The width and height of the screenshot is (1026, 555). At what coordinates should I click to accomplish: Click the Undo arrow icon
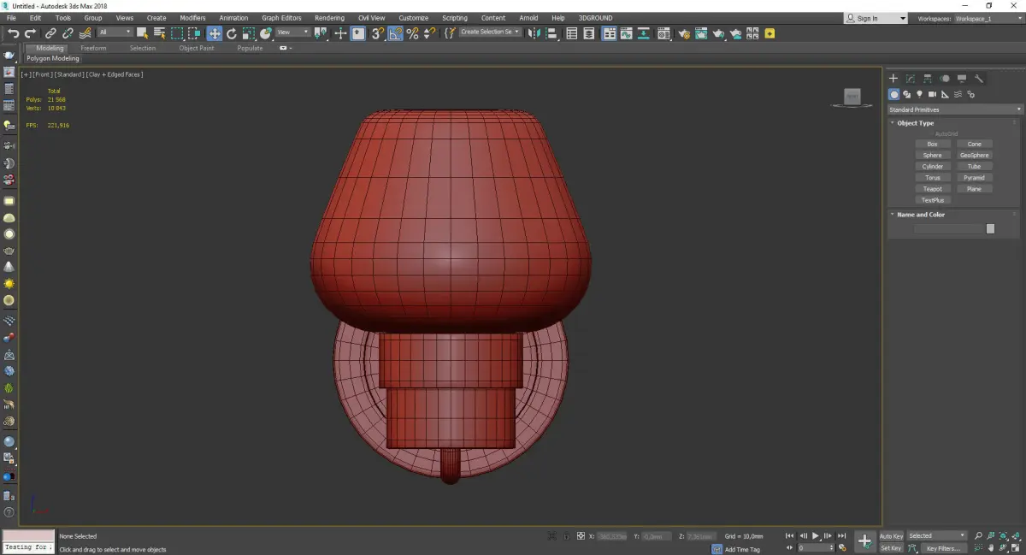[13, 33]
